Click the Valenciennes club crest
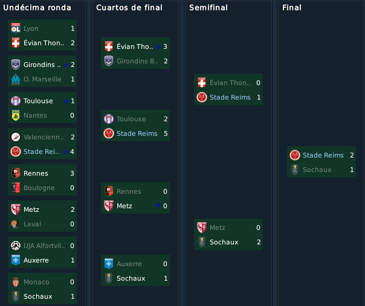The image size is (365, 306). pos(16,137)
